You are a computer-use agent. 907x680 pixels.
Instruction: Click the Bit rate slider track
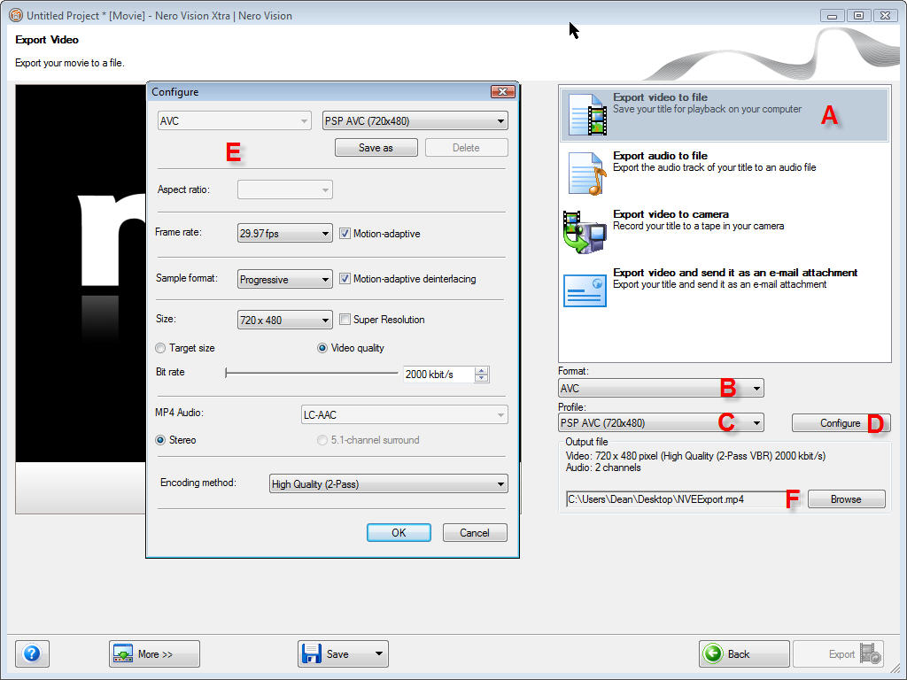point(311,374)
